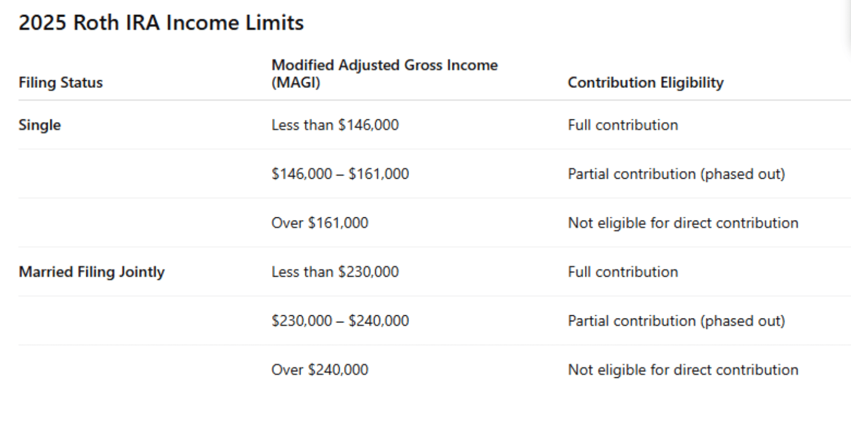Image resolution: width=851 pixels, height=448 pixels.
Task: Click Full contribution in Married Filing Jointly row
Action: (622, 272)
